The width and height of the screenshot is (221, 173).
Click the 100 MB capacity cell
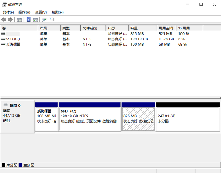click(137, 45)
